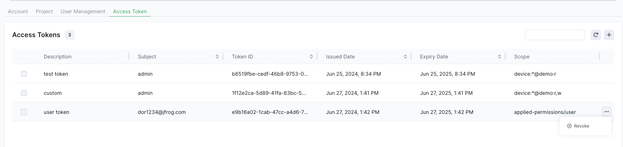Viewport: 623px width, 147px height.
Task: Click the token search input field
Action: coord(554,35)
